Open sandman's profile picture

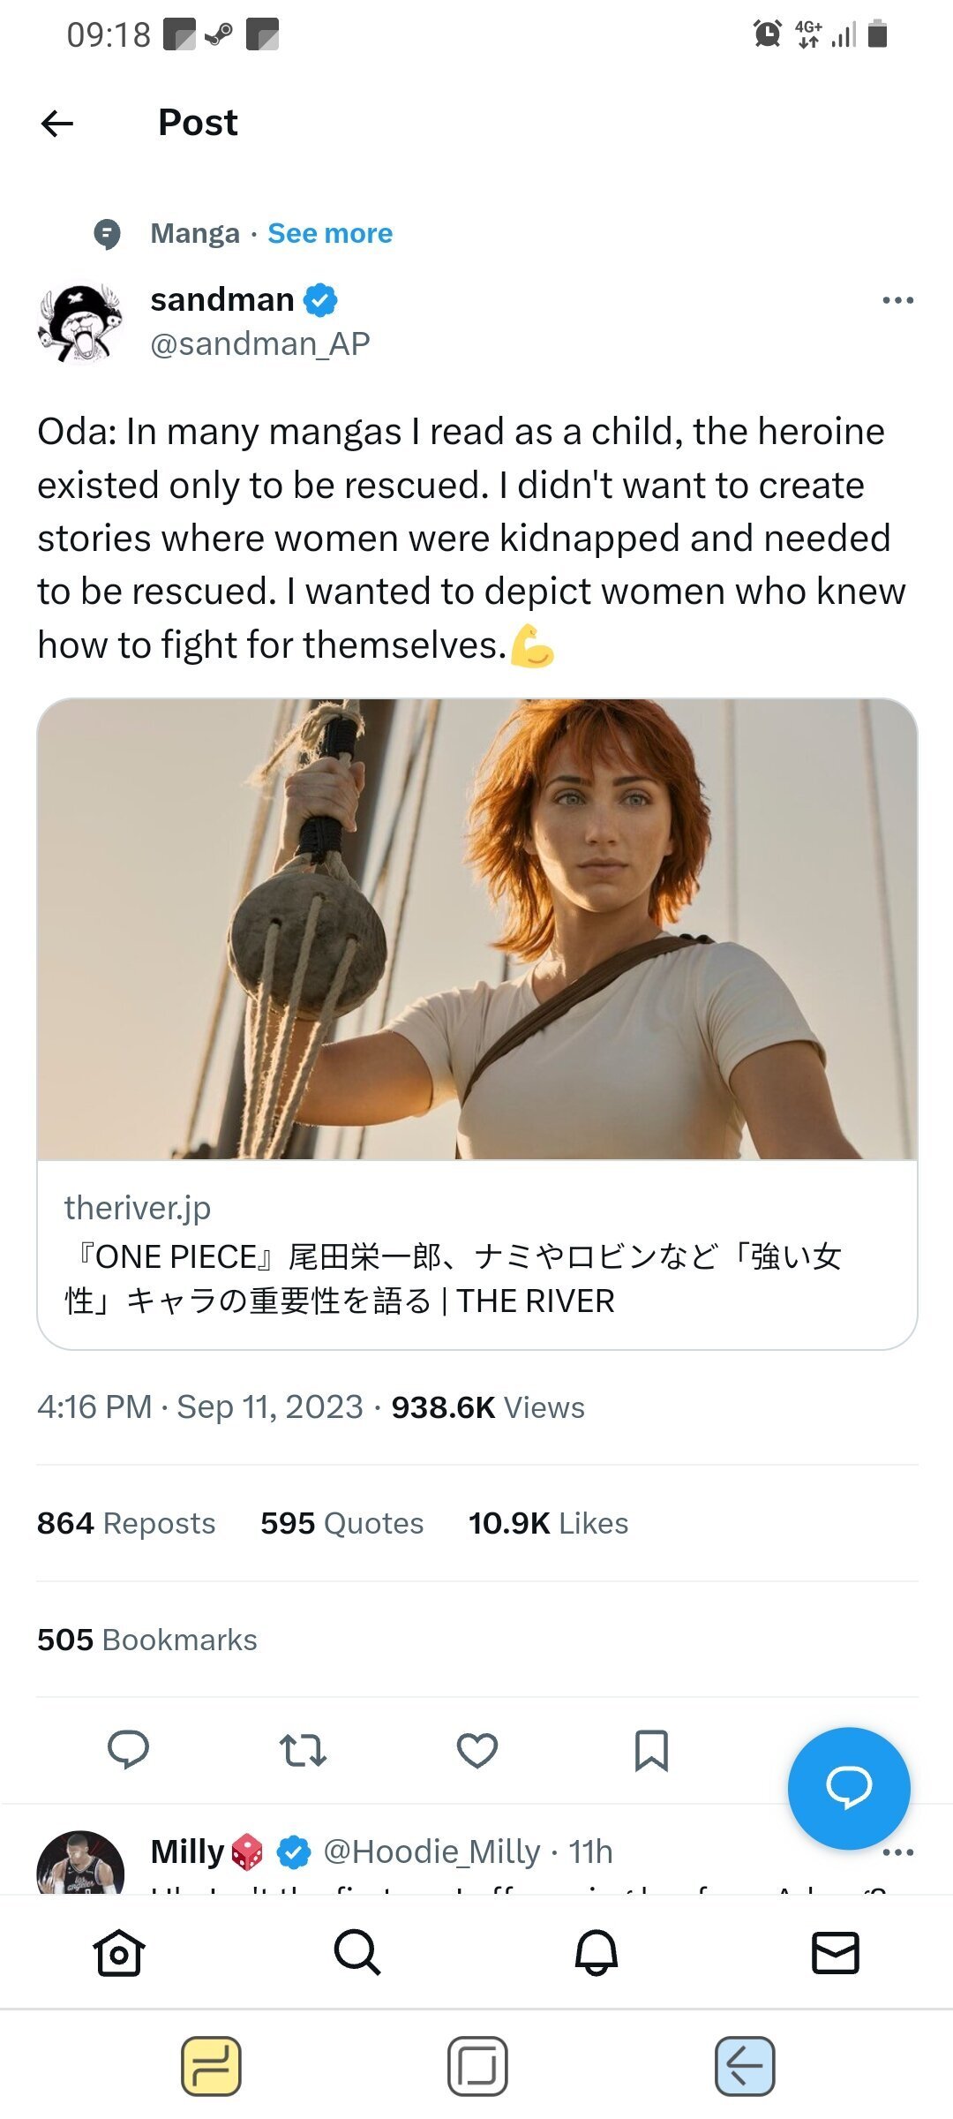click(x=81, y=323)
